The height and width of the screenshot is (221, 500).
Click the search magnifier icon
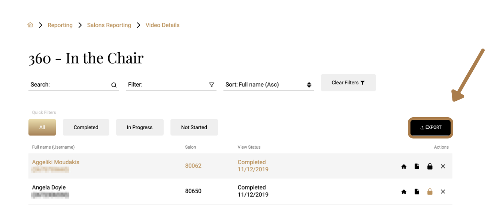point(113,85)
